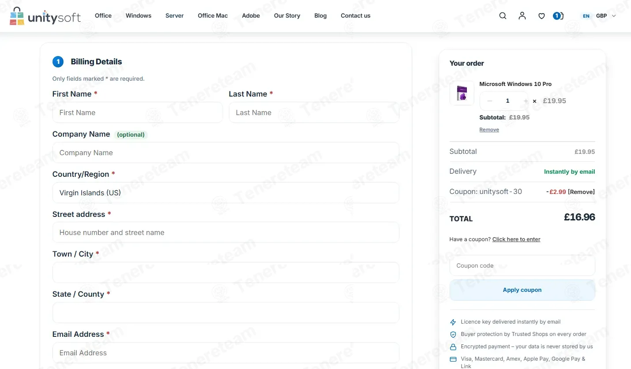Click the Windows 10 Pro product thumbnail
Viewport: 631px width, 369px height.
[x=462, y=93]
